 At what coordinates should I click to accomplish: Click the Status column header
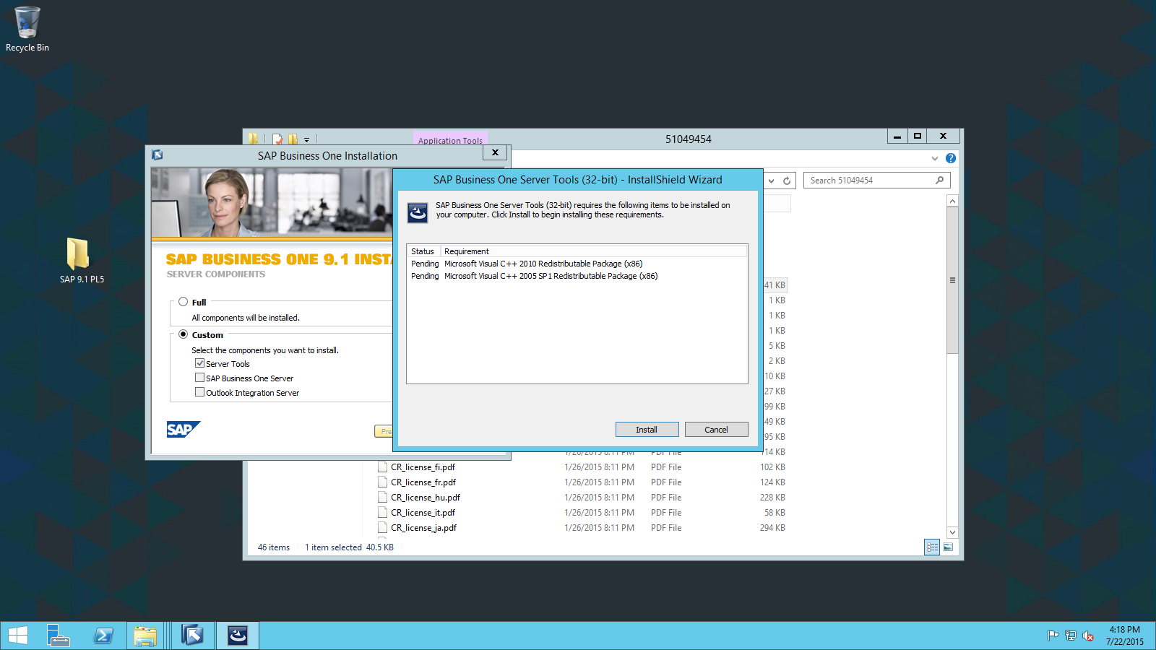pyautogui.click(x=424, y=251)
